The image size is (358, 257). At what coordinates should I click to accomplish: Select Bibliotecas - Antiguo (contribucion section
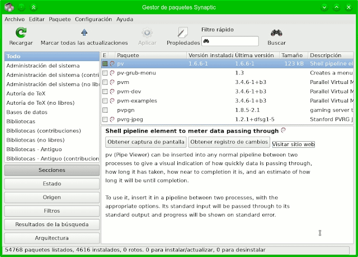pyautogui.click(x=52, y=158)
